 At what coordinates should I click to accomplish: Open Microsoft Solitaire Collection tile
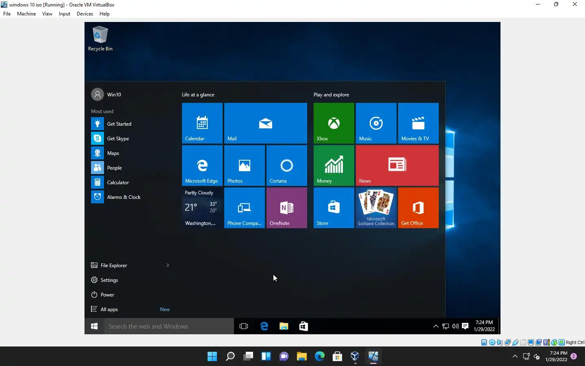[x=376, y=208]
